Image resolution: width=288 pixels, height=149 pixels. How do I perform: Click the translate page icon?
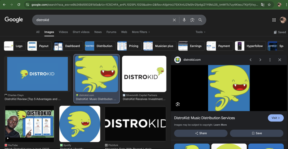[x=263, y=4]
